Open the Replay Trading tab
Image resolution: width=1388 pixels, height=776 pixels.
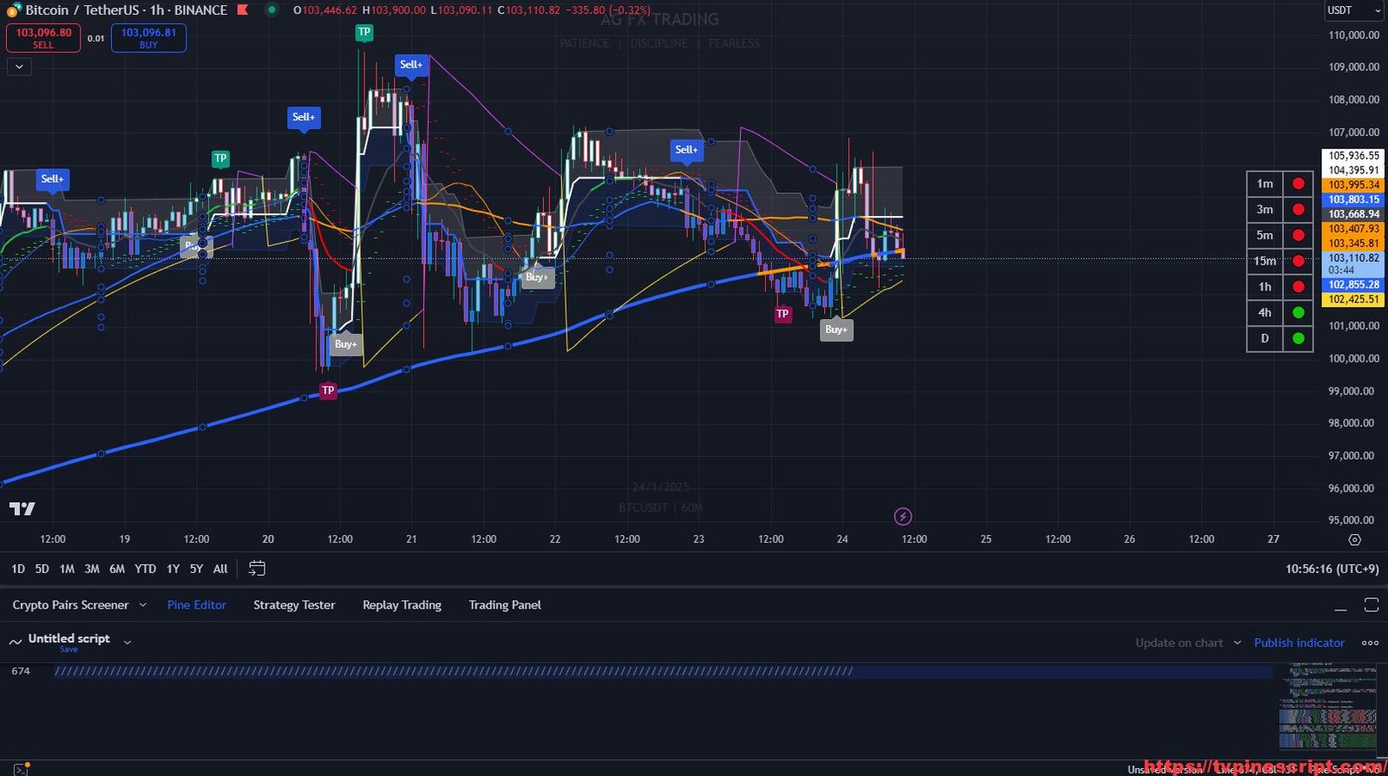point(402,605)
